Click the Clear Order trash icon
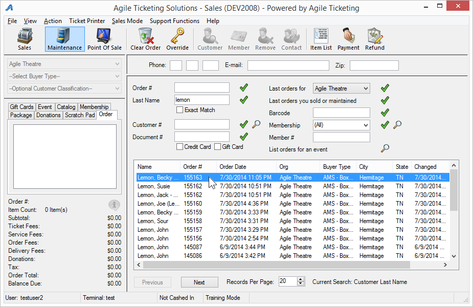The width and height of the screenshot is (473, 307). (145, 39)
